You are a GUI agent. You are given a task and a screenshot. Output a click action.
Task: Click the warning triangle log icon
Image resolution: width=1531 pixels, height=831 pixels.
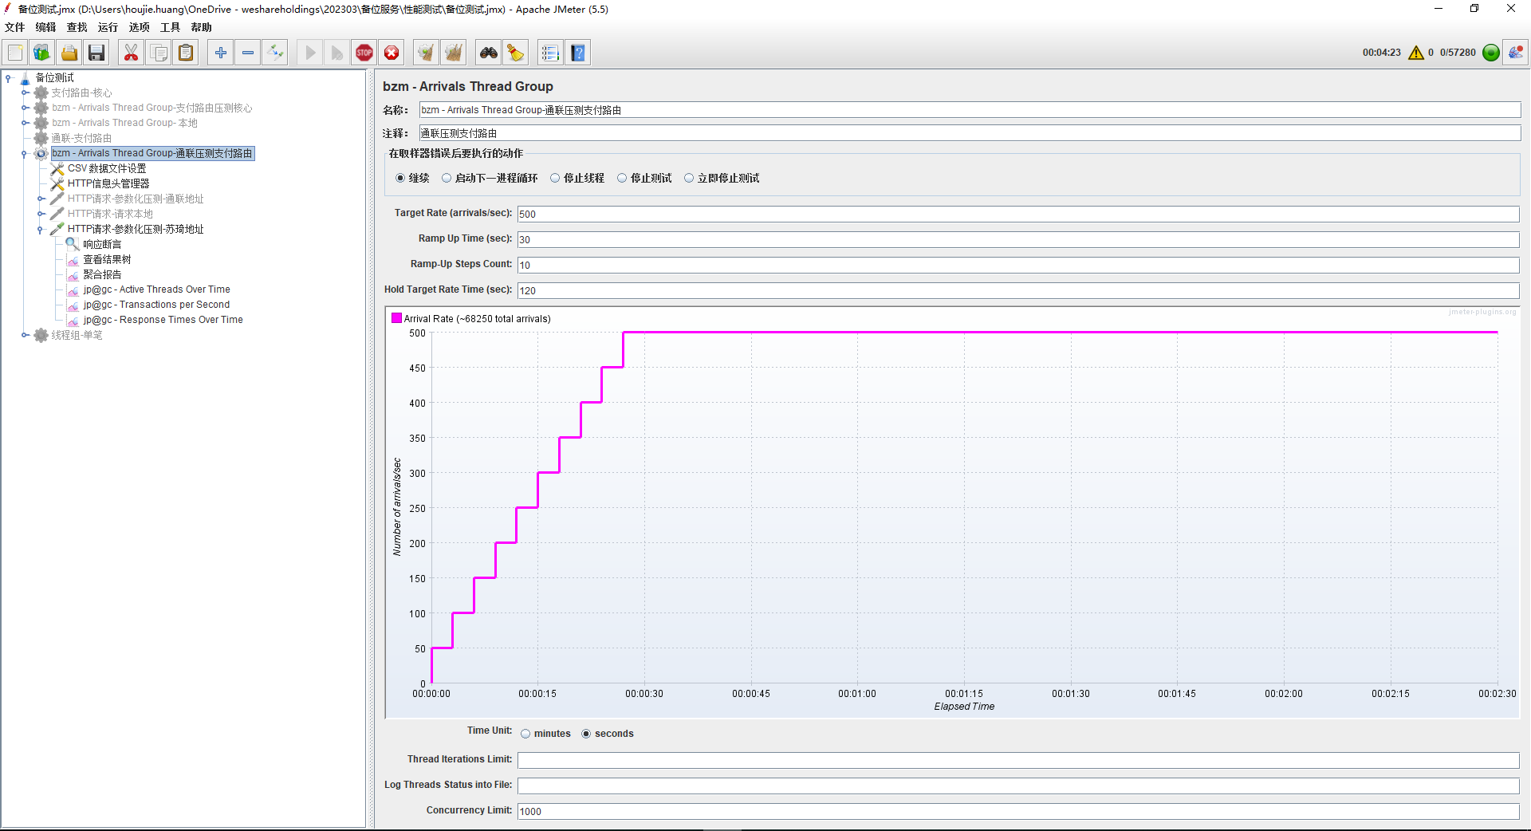pos(1416,53)
